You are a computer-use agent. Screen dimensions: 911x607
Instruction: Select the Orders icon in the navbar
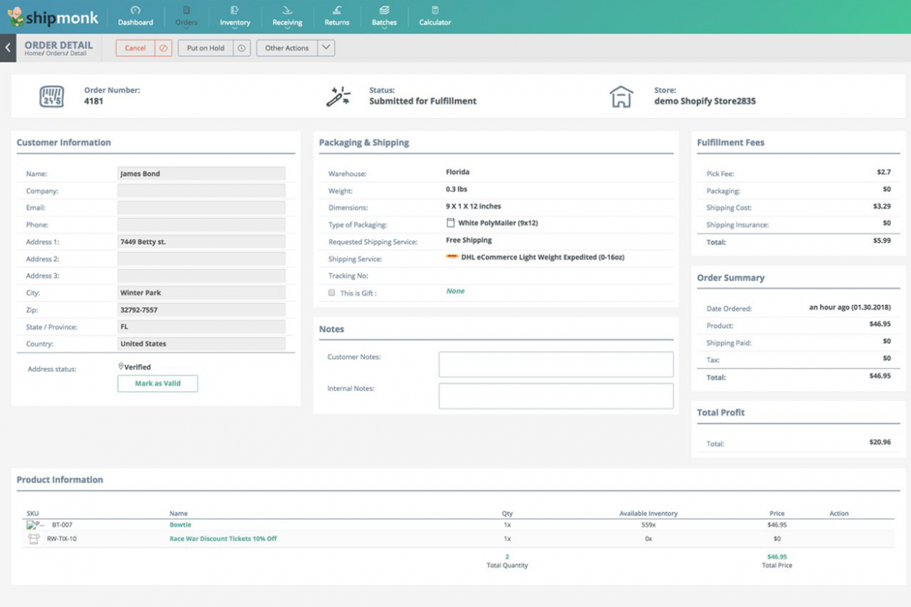(186, 16)
